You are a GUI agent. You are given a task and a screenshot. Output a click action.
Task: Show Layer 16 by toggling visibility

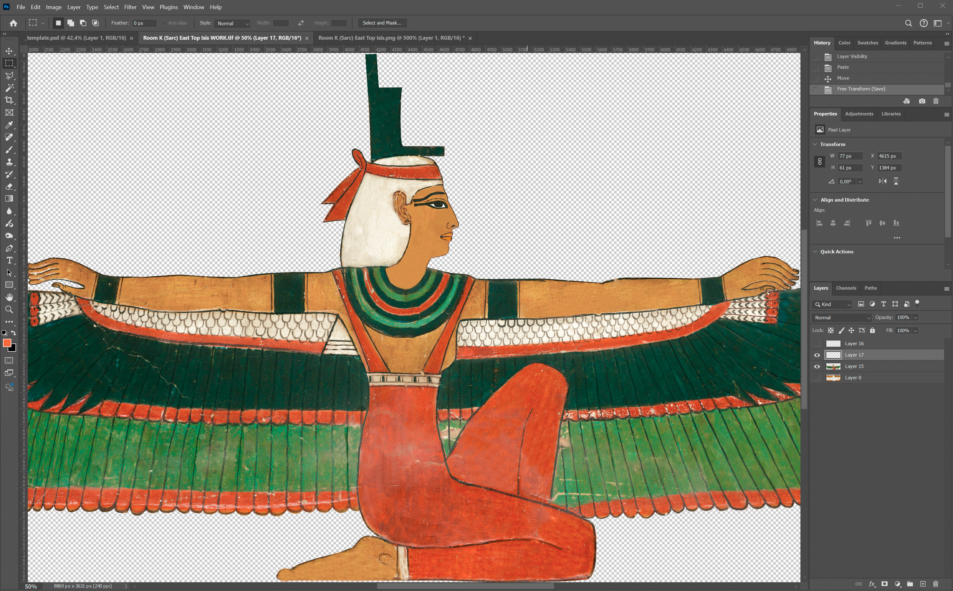point(817,343)
